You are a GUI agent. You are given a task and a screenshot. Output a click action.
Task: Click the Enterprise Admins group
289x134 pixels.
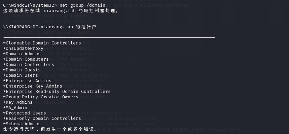(27, 81)
